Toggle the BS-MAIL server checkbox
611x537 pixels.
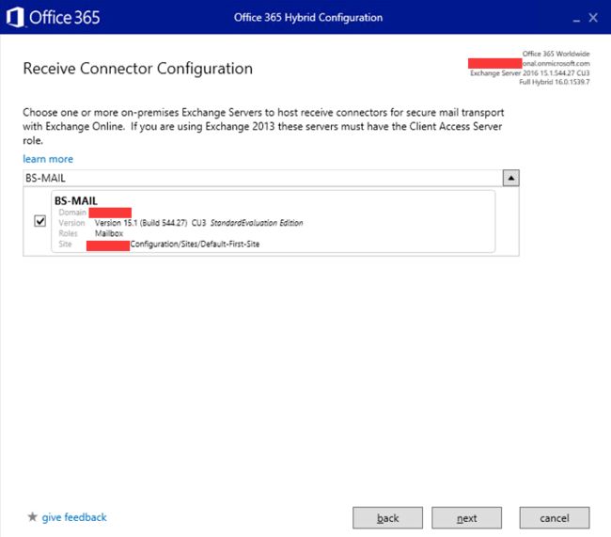(x=39, y=221)
